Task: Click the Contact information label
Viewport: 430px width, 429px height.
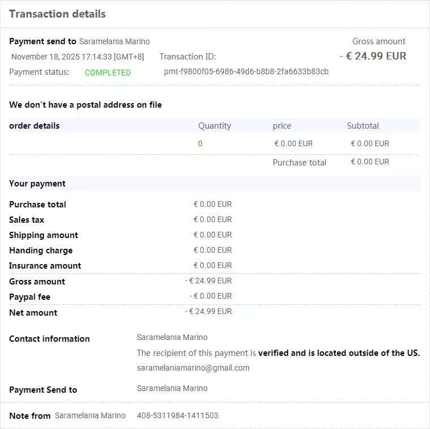Action: 49,339
